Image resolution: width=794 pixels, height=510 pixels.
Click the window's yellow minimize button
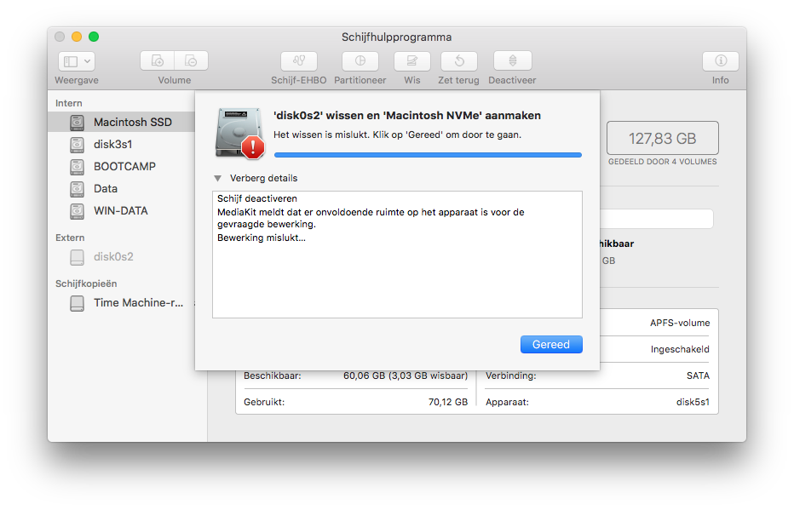[77, 37]
